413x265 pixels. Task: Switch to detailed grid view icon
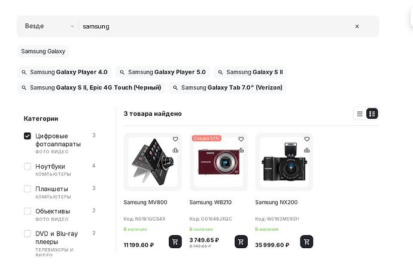[x=372, y=114]
